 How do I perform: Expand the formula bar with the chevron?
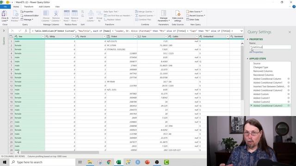[x=241, y=31]
